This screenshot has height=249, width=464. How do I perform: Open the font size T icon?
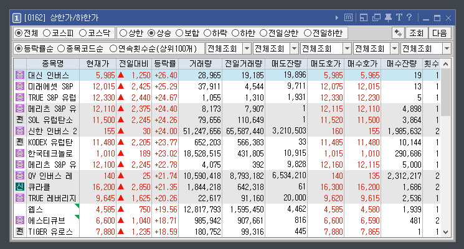click(399, 18)
